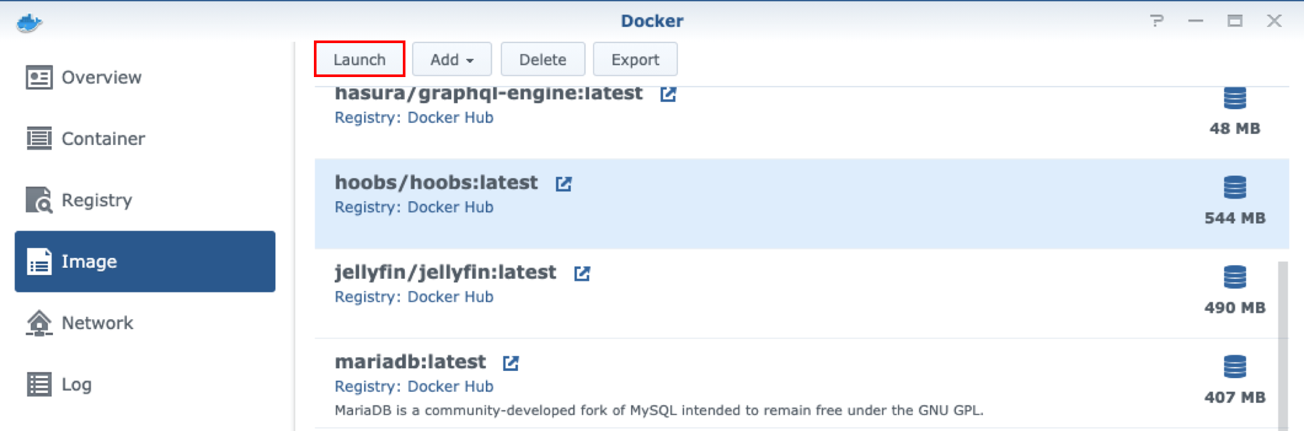The width and height of the screenshot is (1304, 431).
Task: Open hasura/graphql-engine external link icon
Action: point(668,94)
